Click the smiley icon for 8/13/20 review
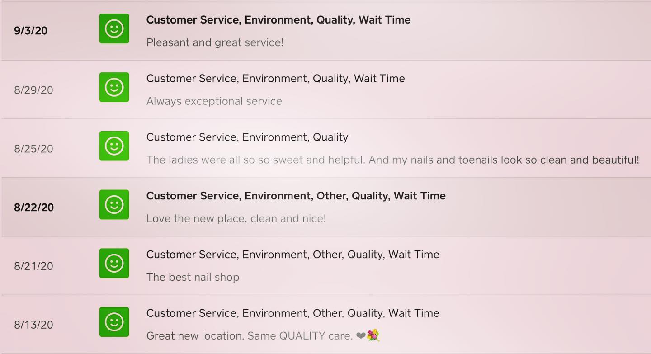 (x=114, y=322)
